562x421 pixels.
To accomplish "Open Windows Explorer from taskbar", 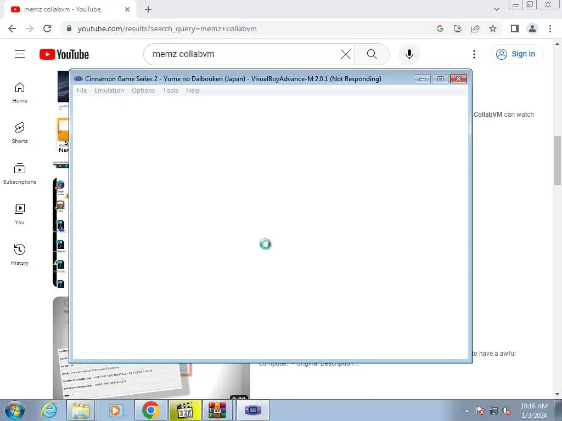I will click(81, 410).
